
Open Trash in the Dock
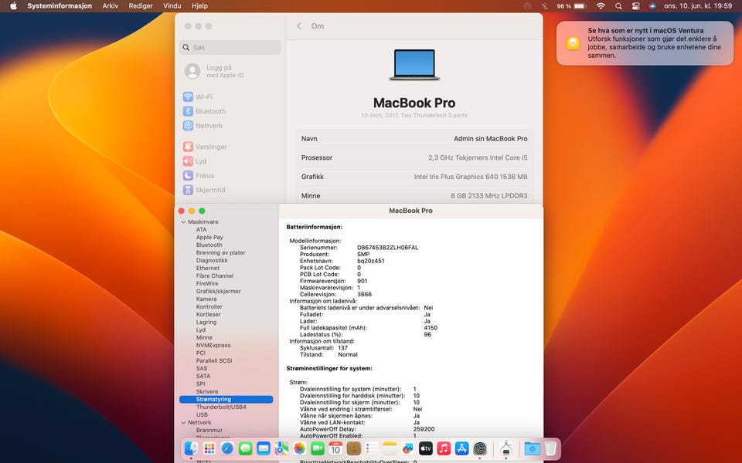pyautogui.click(x=550, y=448)
